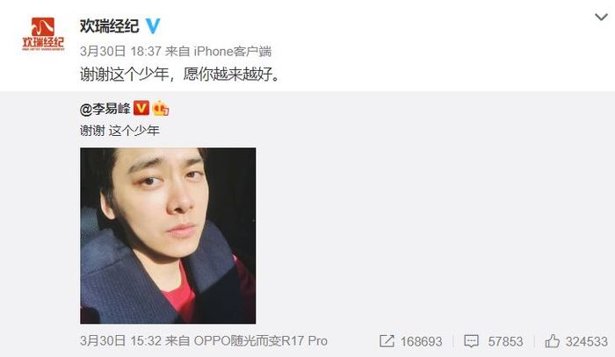The height and width of the screenshot is (357, 615).
Task: Click the blue V verification badge
Action: click(x=153, y=26)
